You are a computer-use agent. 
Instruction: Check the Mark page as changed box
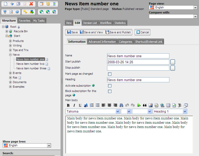click(x=110, y=74)
